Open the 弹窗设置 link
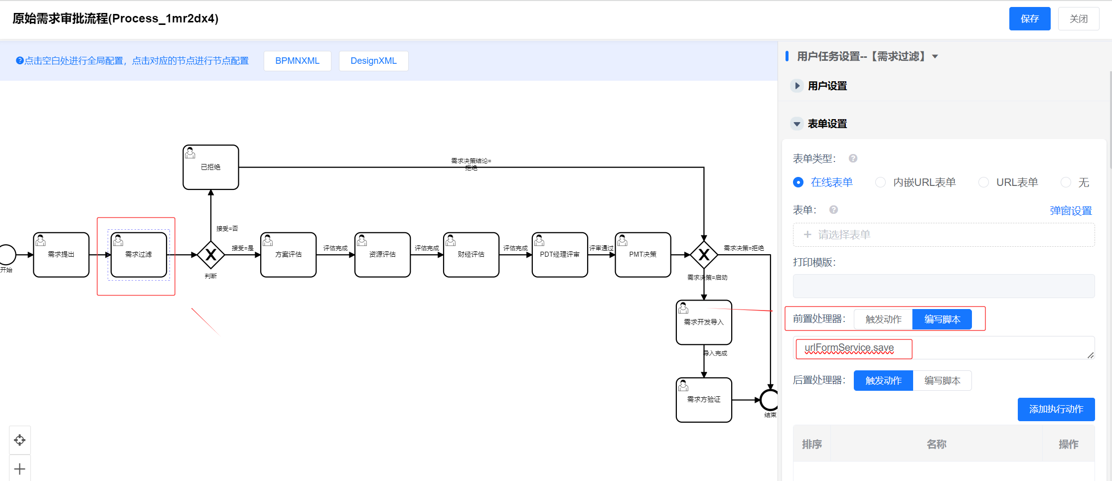This screenshot has height=481, width=1112. coord(1071,211)
